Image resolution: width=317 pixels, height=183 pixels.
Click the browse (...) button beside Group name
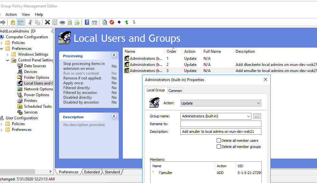click(x=257, y=116)
